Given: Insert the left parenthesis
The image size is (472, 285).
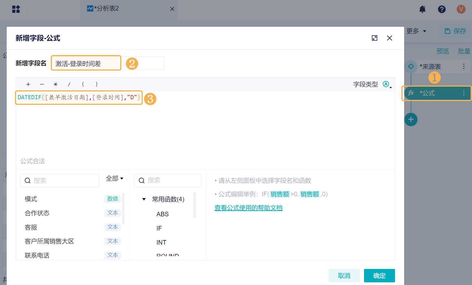Looking at the screenshot, I should pyautogui.click(x=83, y=84).
